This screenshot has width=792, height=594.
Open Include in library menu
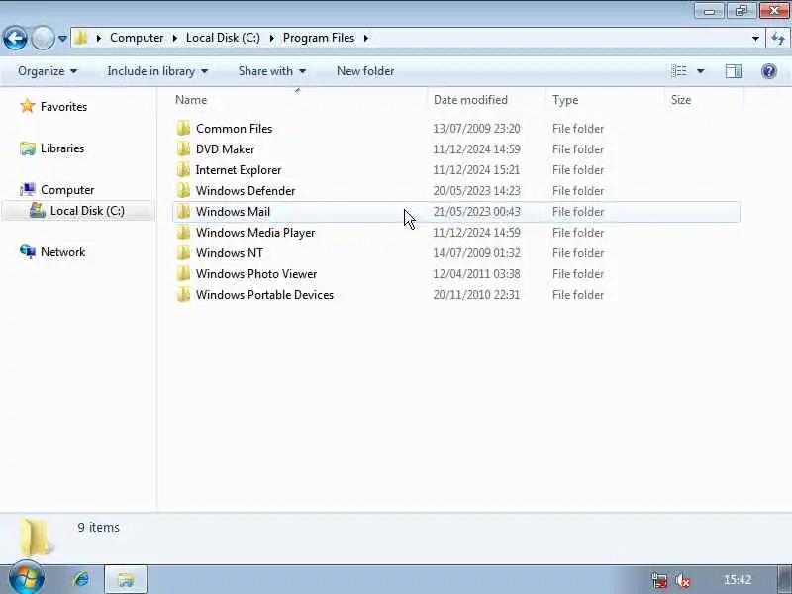pyautogui.click(x=157, y=71)
